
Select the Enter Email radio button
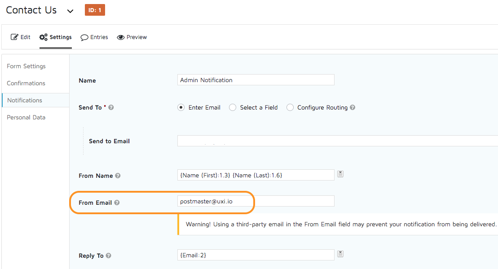pyautogui.click(x=181, y=107)
